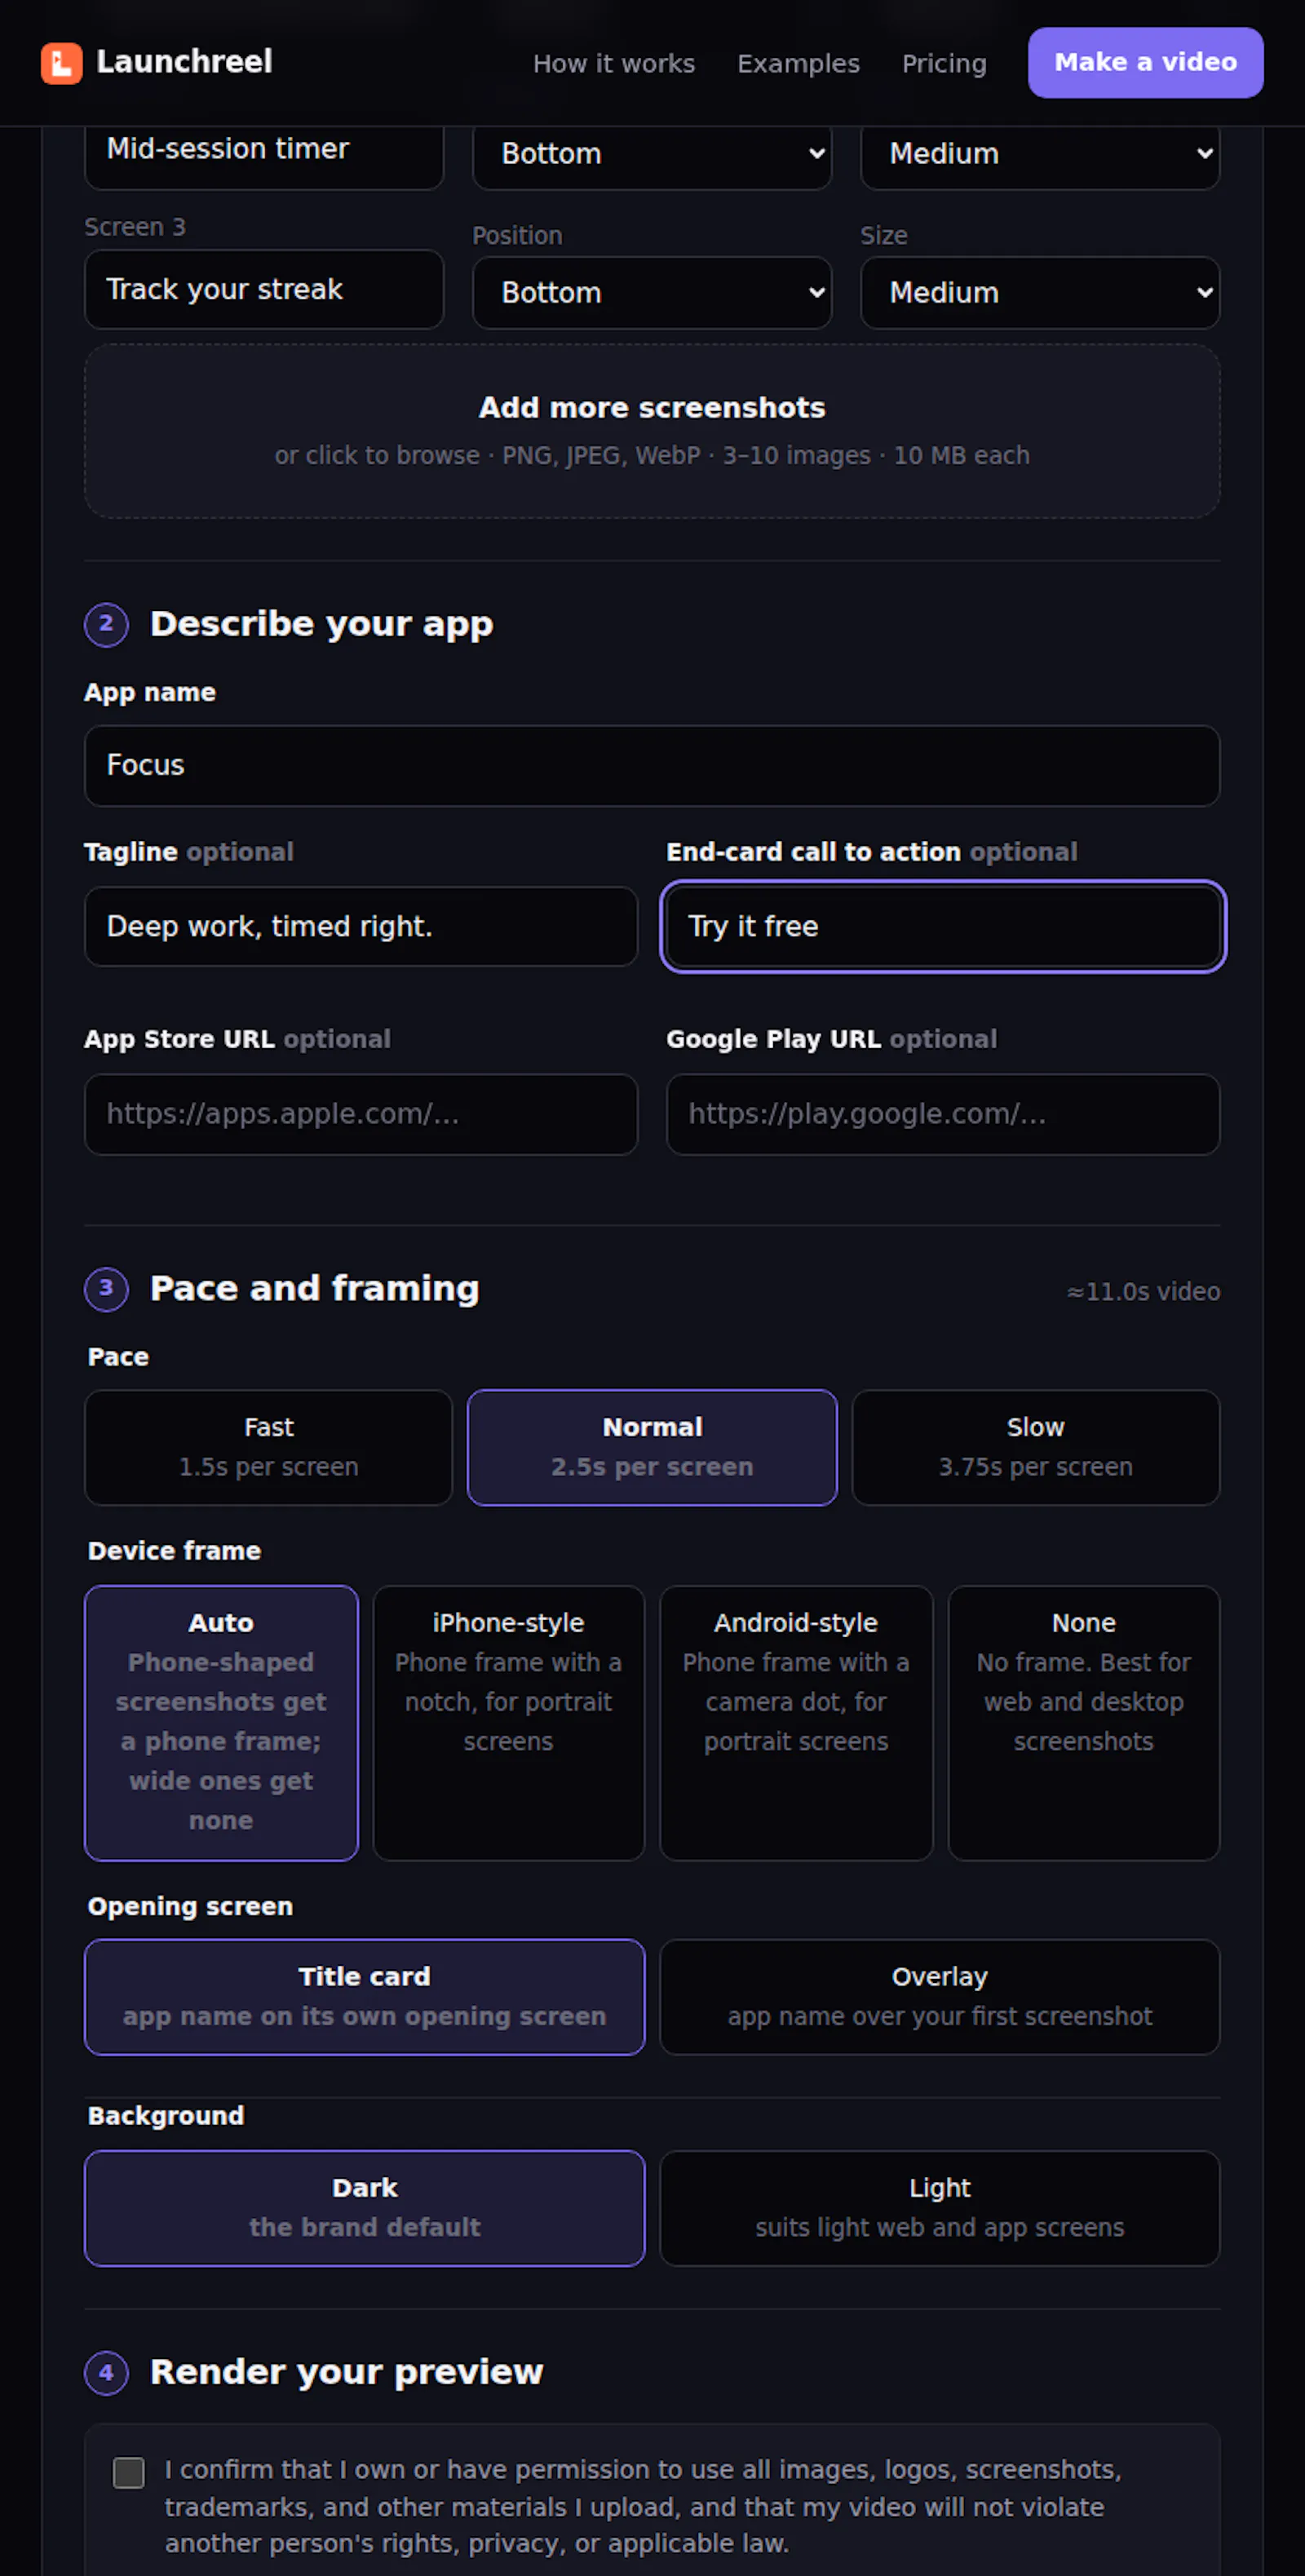The height and width of the screenshot is (2576, 1305).
Task: Open the Pricing page
Action: click(944, 63)
